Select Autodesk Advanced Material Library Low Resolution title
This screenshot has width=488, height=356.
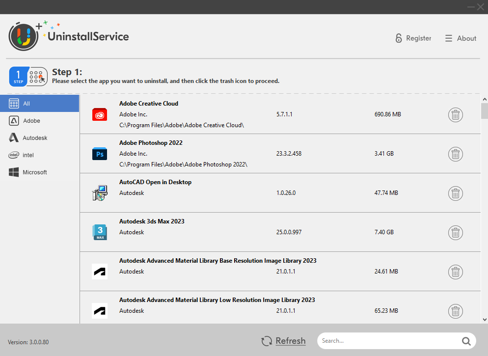pyautogui.click(x=217, y=300)
